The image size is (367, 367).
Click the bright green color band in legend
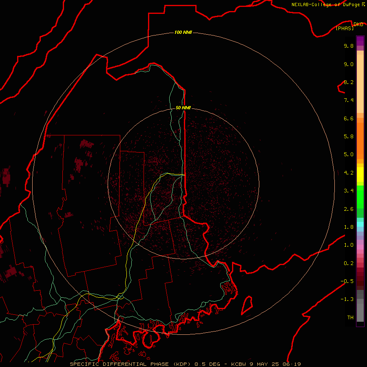(x=360, y=197)
